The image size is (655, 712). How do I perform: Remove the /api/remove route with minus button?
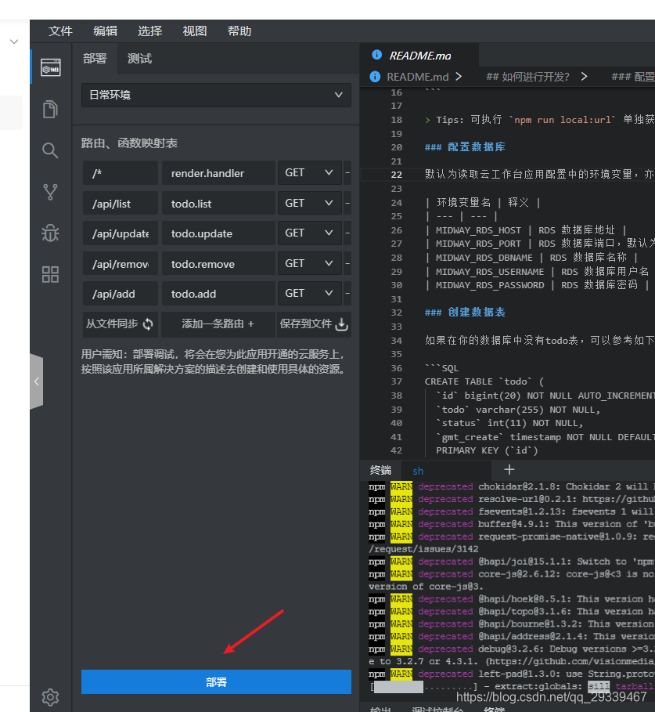(x=347, y=263)
